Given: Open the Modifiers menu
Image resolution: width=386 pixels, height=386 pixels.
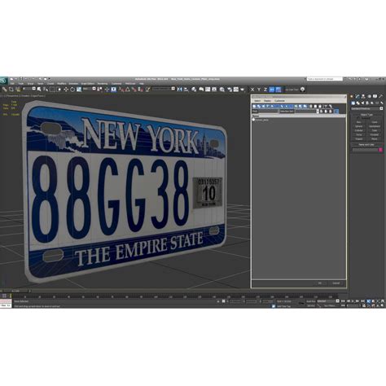Looking at the screenshot, I should 62,84.
